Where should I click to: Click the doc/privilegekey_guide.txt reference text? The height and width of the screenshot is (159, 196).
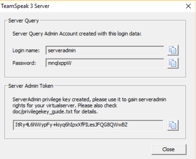pyautogui.click(x=43, y=112)
